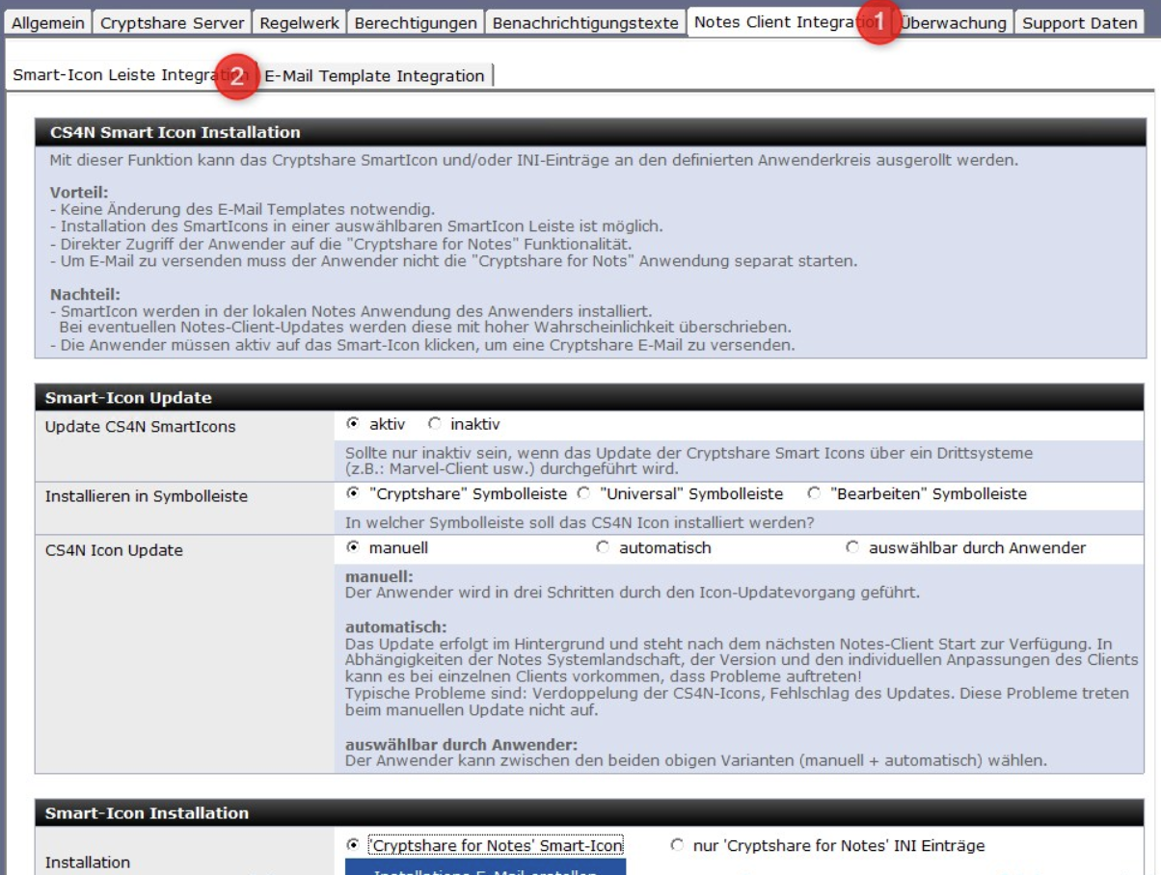Click the CS4N Smart Icon Installation header
The image size is (1161, 875).
[x=589, y=132]
